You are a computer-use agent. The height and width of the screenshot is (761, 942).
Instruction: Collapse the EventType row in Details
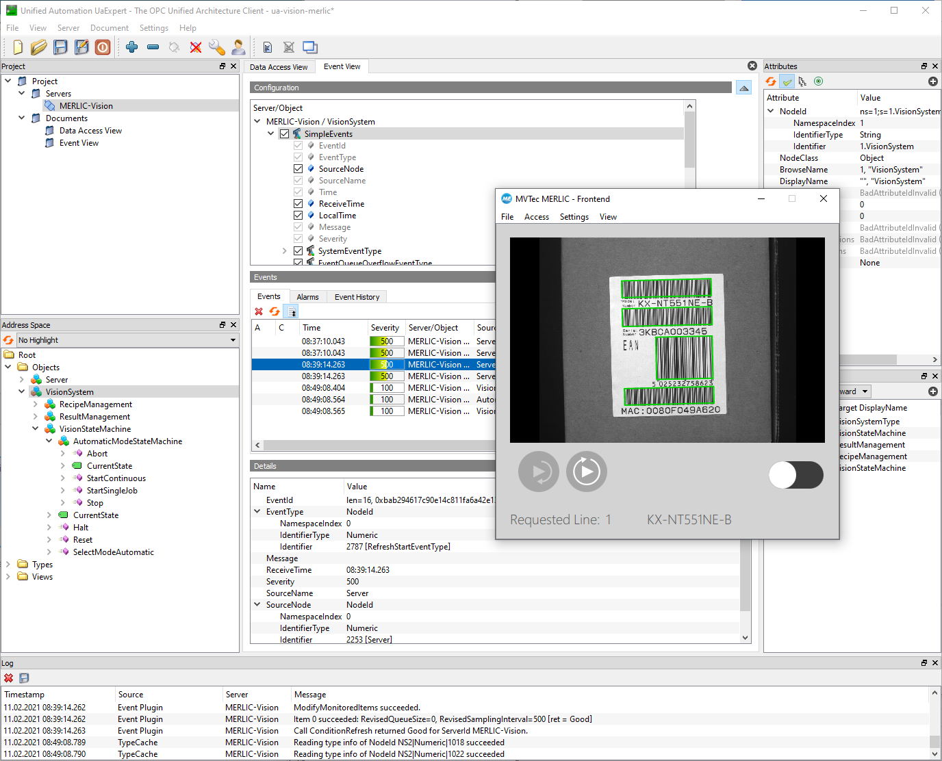coord(257,512)
